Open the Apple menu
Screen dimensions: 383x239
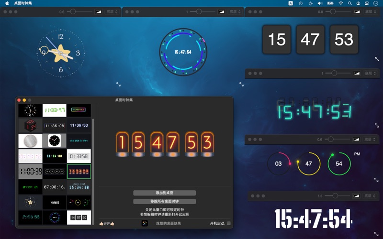(x=7, y=3)
